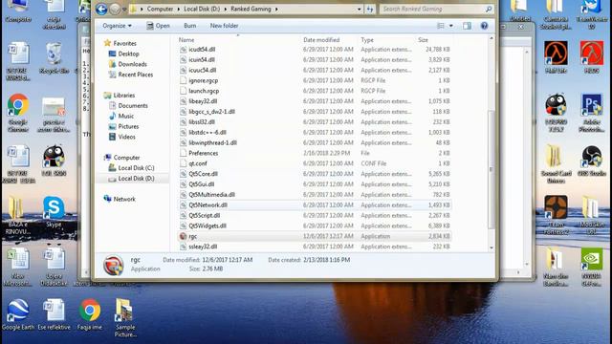Launch Half-Life desktop shortcut
The image size is (612, 344).
pyautogui.click(x=556, y=57)
